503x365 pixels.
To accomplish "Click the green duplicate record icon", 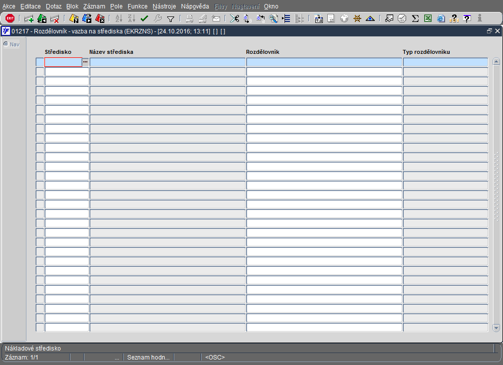I will [42, 19].
